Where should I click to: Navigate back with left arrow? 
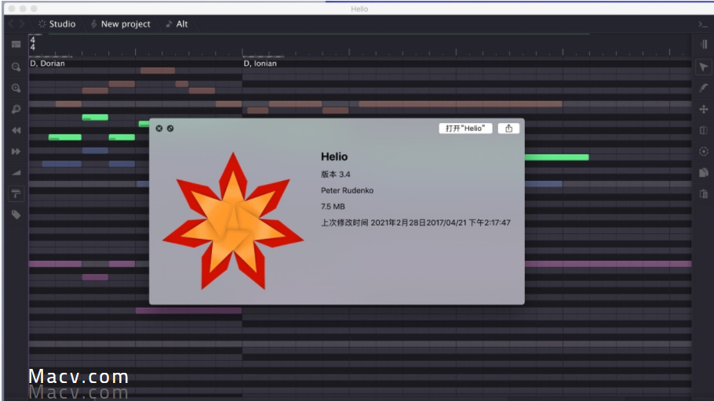click(11, 24)
